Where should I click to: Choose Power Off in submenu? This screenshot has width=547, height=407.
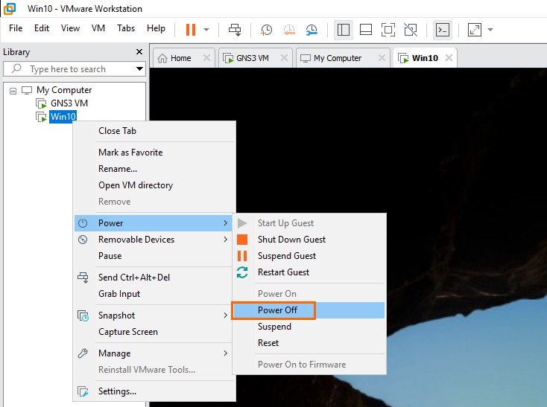point(309,310)
